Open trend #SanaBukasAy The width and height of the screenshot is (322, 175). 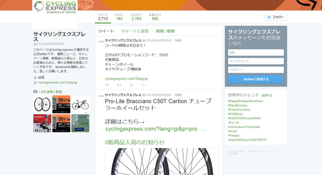[x=238, y=105]
